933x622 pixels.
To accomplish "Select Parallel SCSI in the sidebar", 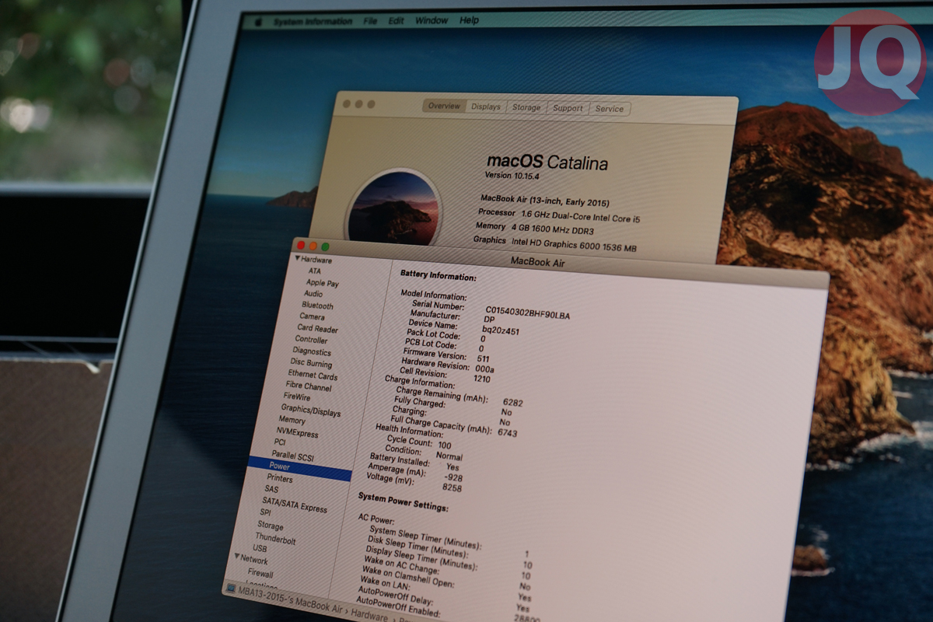I will (292, 456).
